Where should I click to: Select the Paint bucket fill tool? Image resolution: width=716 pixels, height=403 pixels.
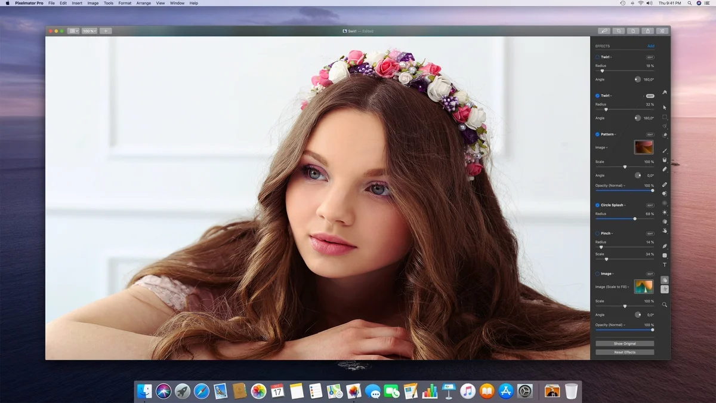[x=665, y=160]
